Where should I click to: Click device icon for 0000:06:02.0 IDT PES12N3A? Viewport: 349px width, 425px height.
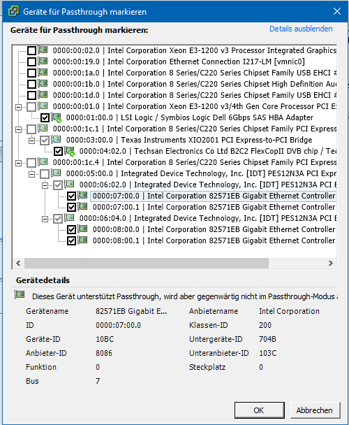(x=69, y=184)
